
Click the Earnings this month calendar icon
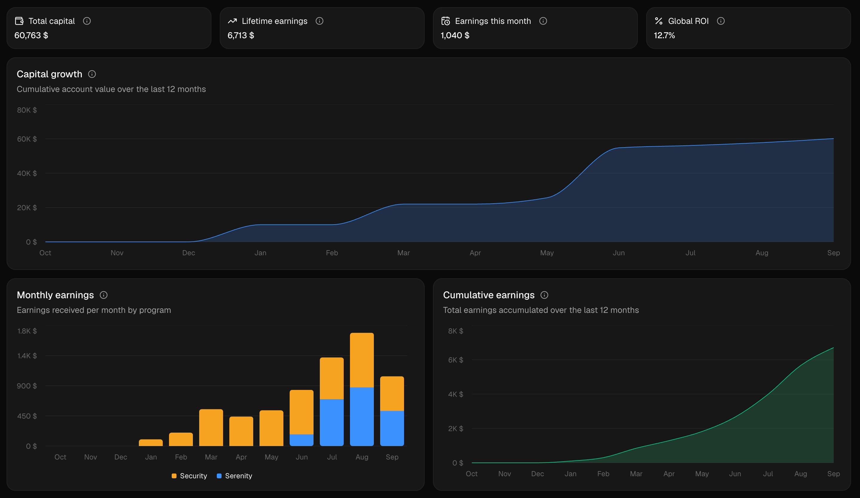pos(446,21)
